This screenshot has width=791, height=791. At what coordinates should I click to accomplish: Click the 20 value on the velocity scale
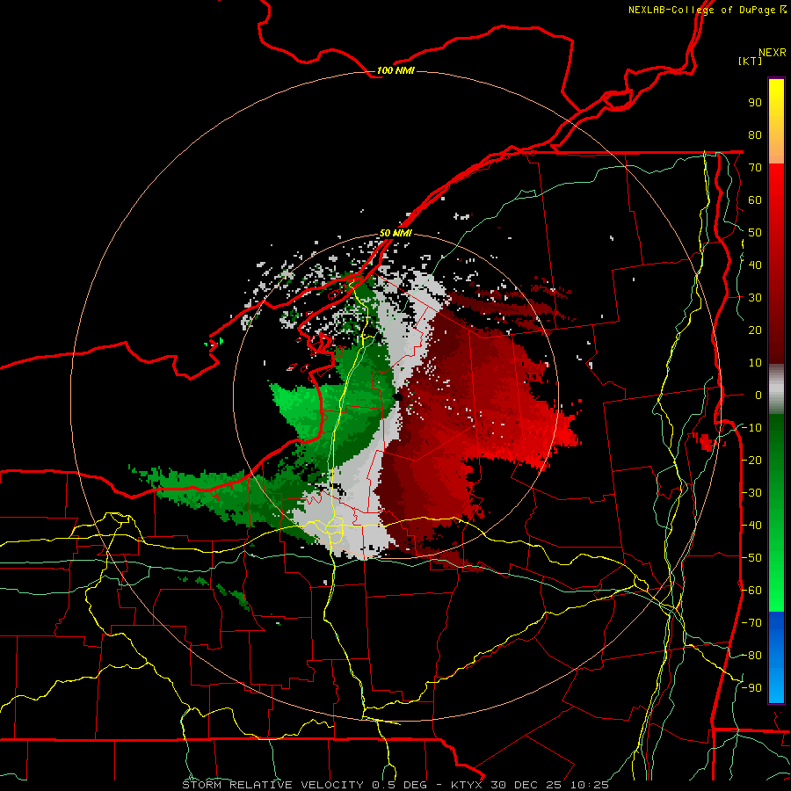pyautogui.click(x=755, y=330)
